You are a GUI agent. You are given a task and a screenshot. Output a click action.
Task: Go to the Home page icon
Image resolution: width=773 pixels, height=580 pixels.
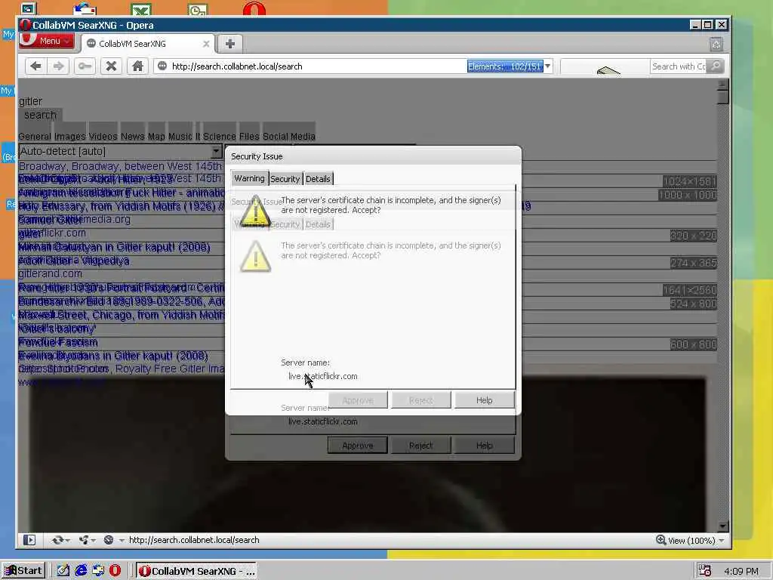137,66
